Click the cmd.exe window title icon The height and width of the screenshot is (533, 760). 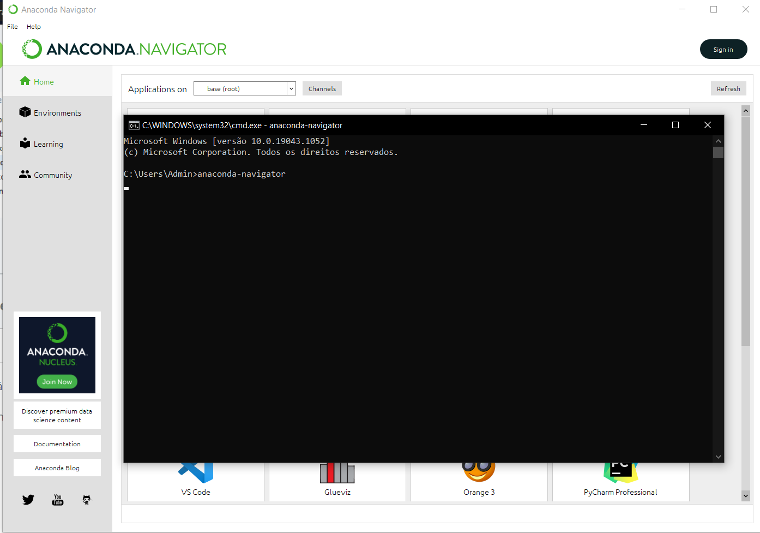[134, 125]
